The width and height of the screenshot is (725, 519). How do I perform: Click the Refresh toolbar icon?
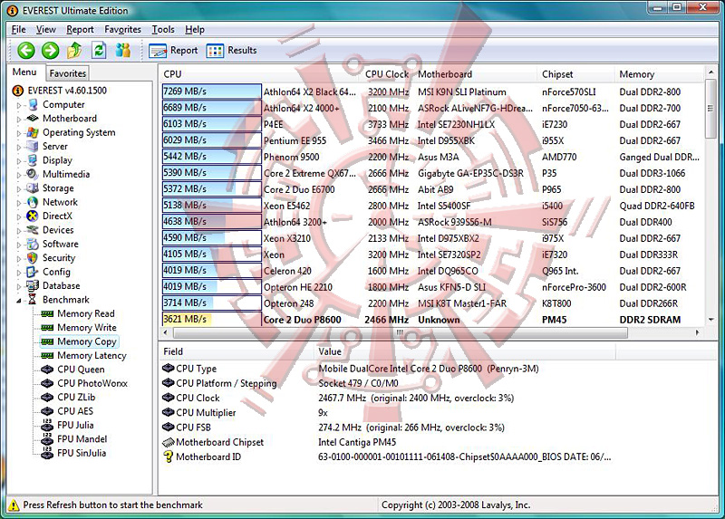(x=99, y=50)
